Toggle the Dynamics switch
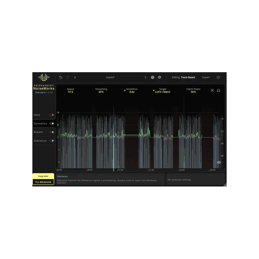Image resolution: width=259 pixels, height=259 pixels. [x=52, y=123]
